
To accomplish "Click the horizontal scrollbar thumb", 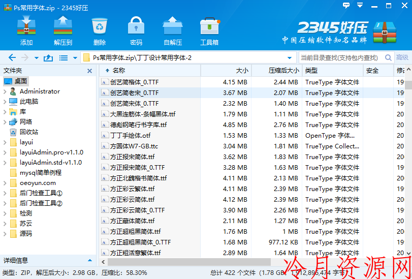I will (x=189, y=262).
